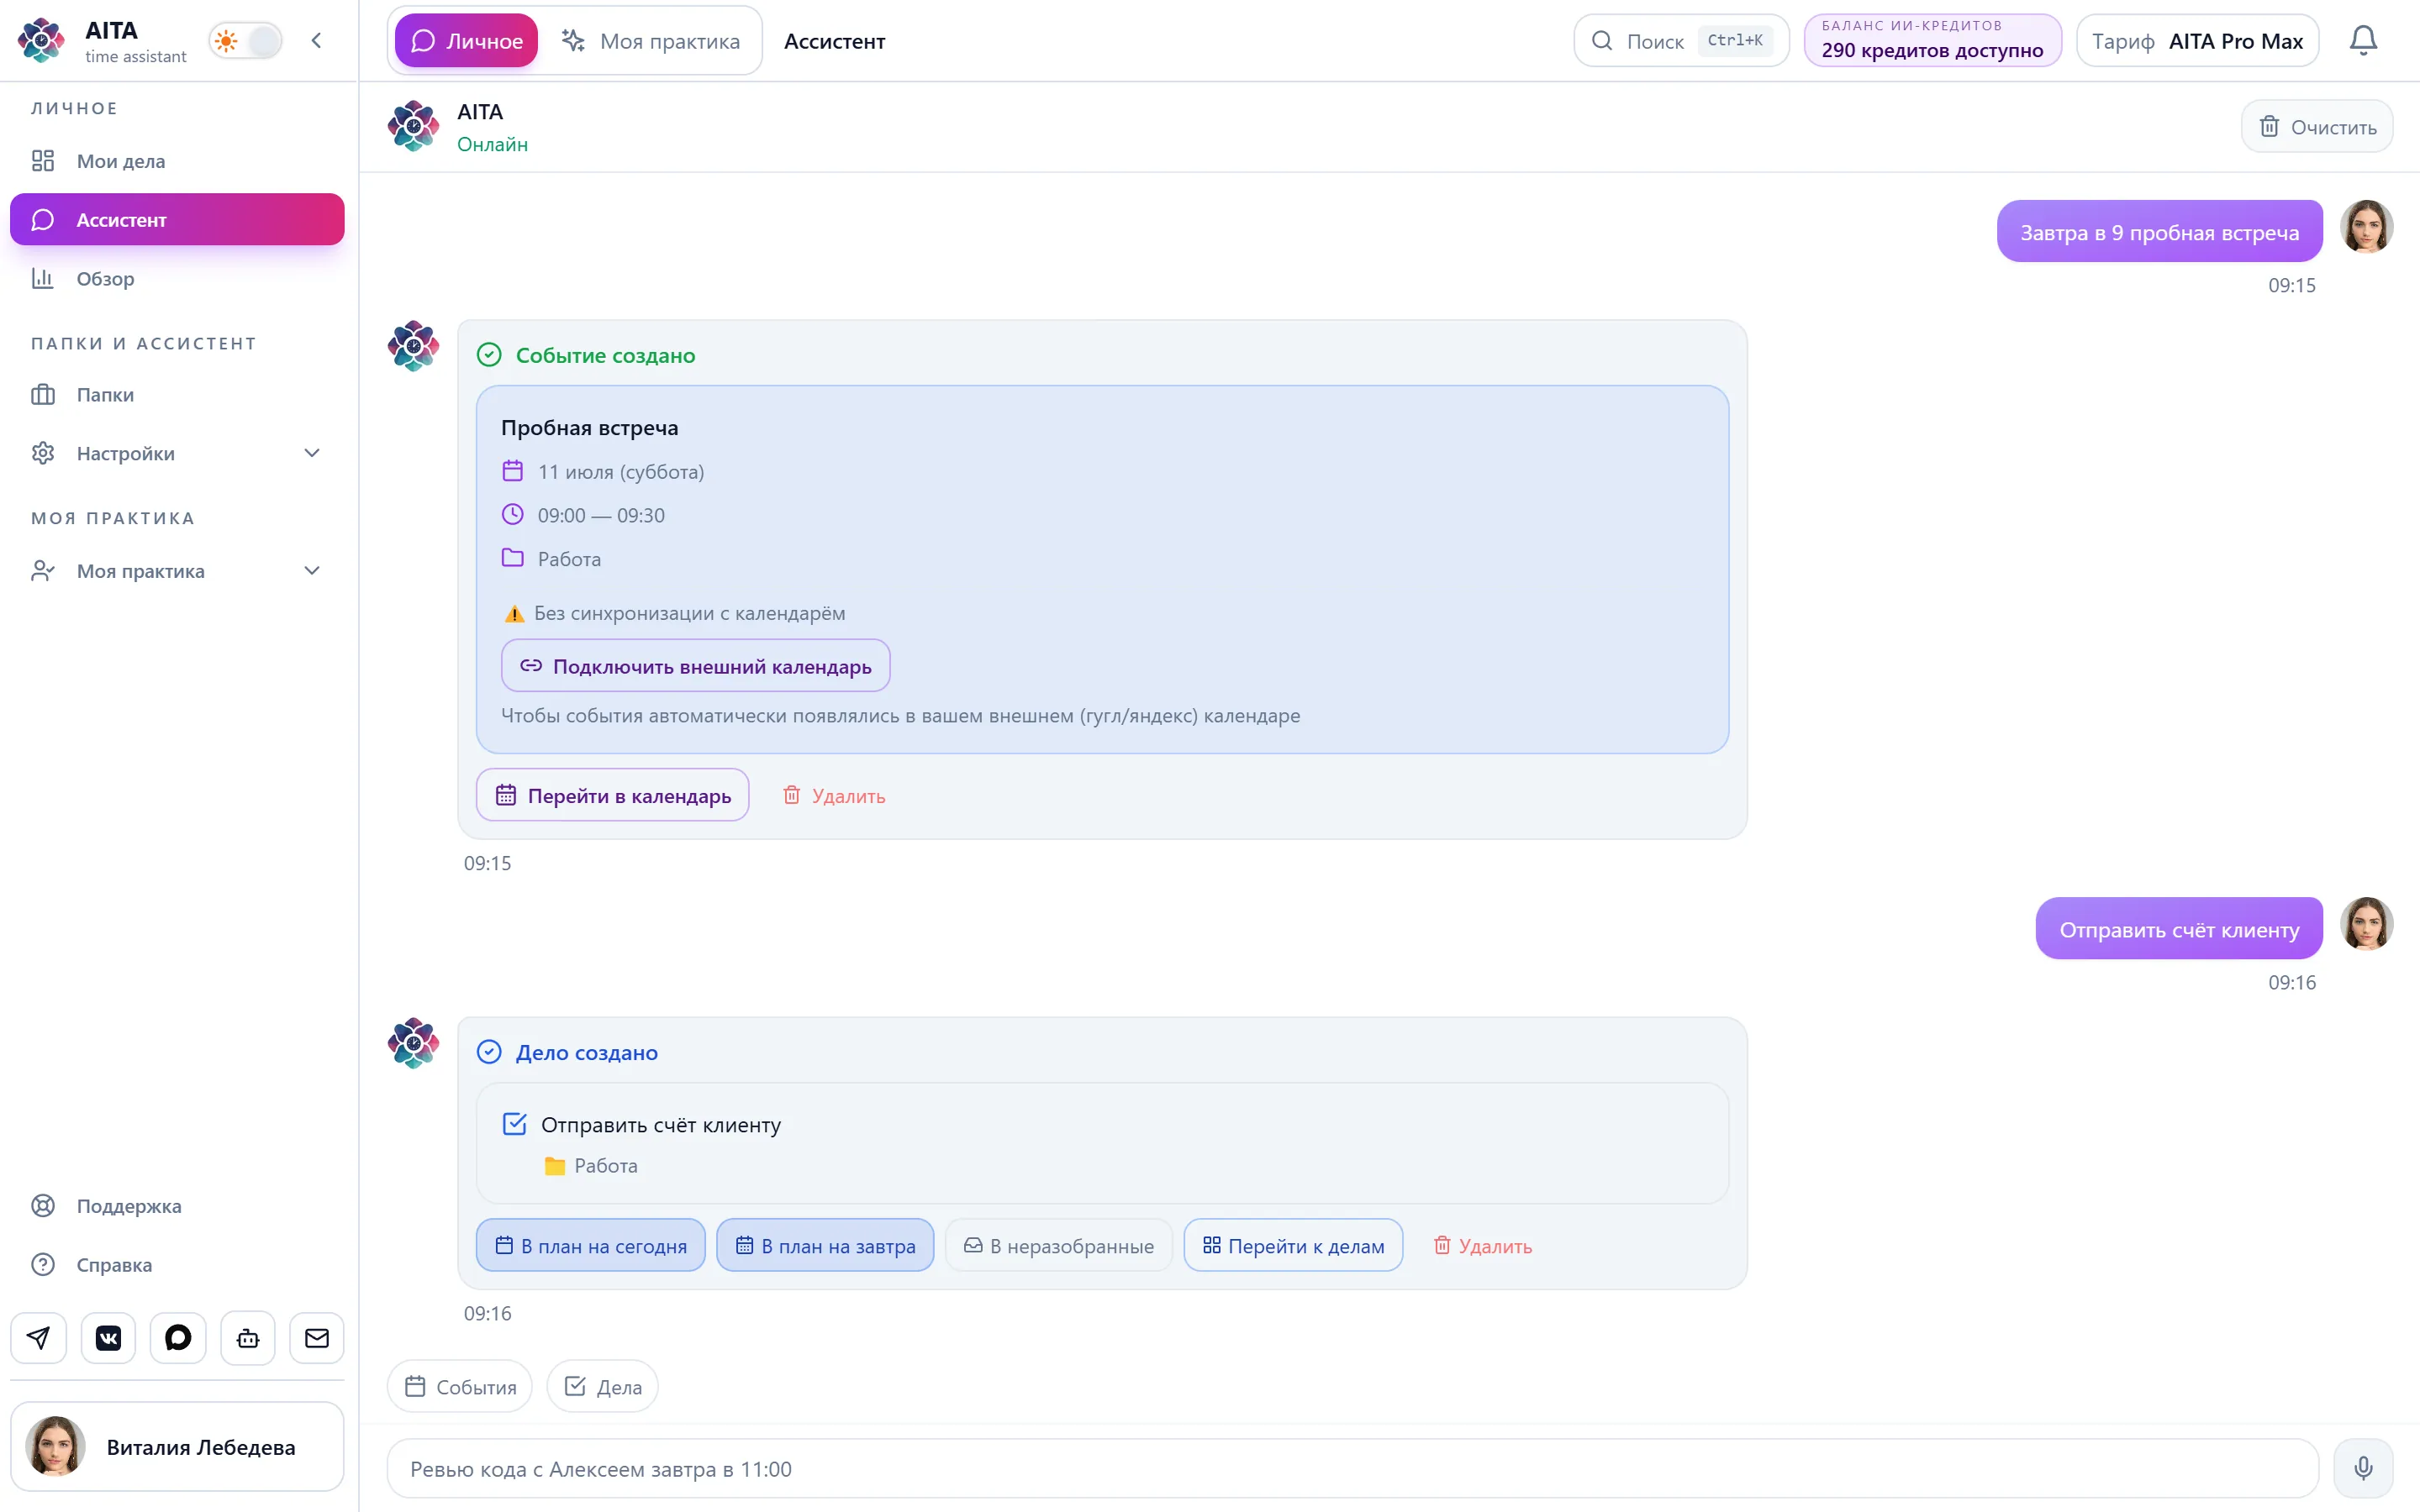The height and width of the screenshot is (1512, 2420).
Task: Switch to the 'Моя практика' tab
Action: coord(651,41)
